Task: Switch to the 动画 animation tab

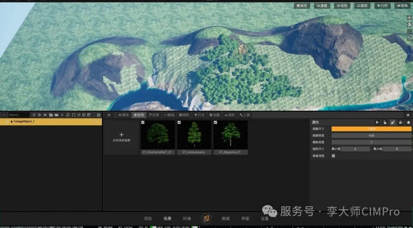Action: click(215, 115)
